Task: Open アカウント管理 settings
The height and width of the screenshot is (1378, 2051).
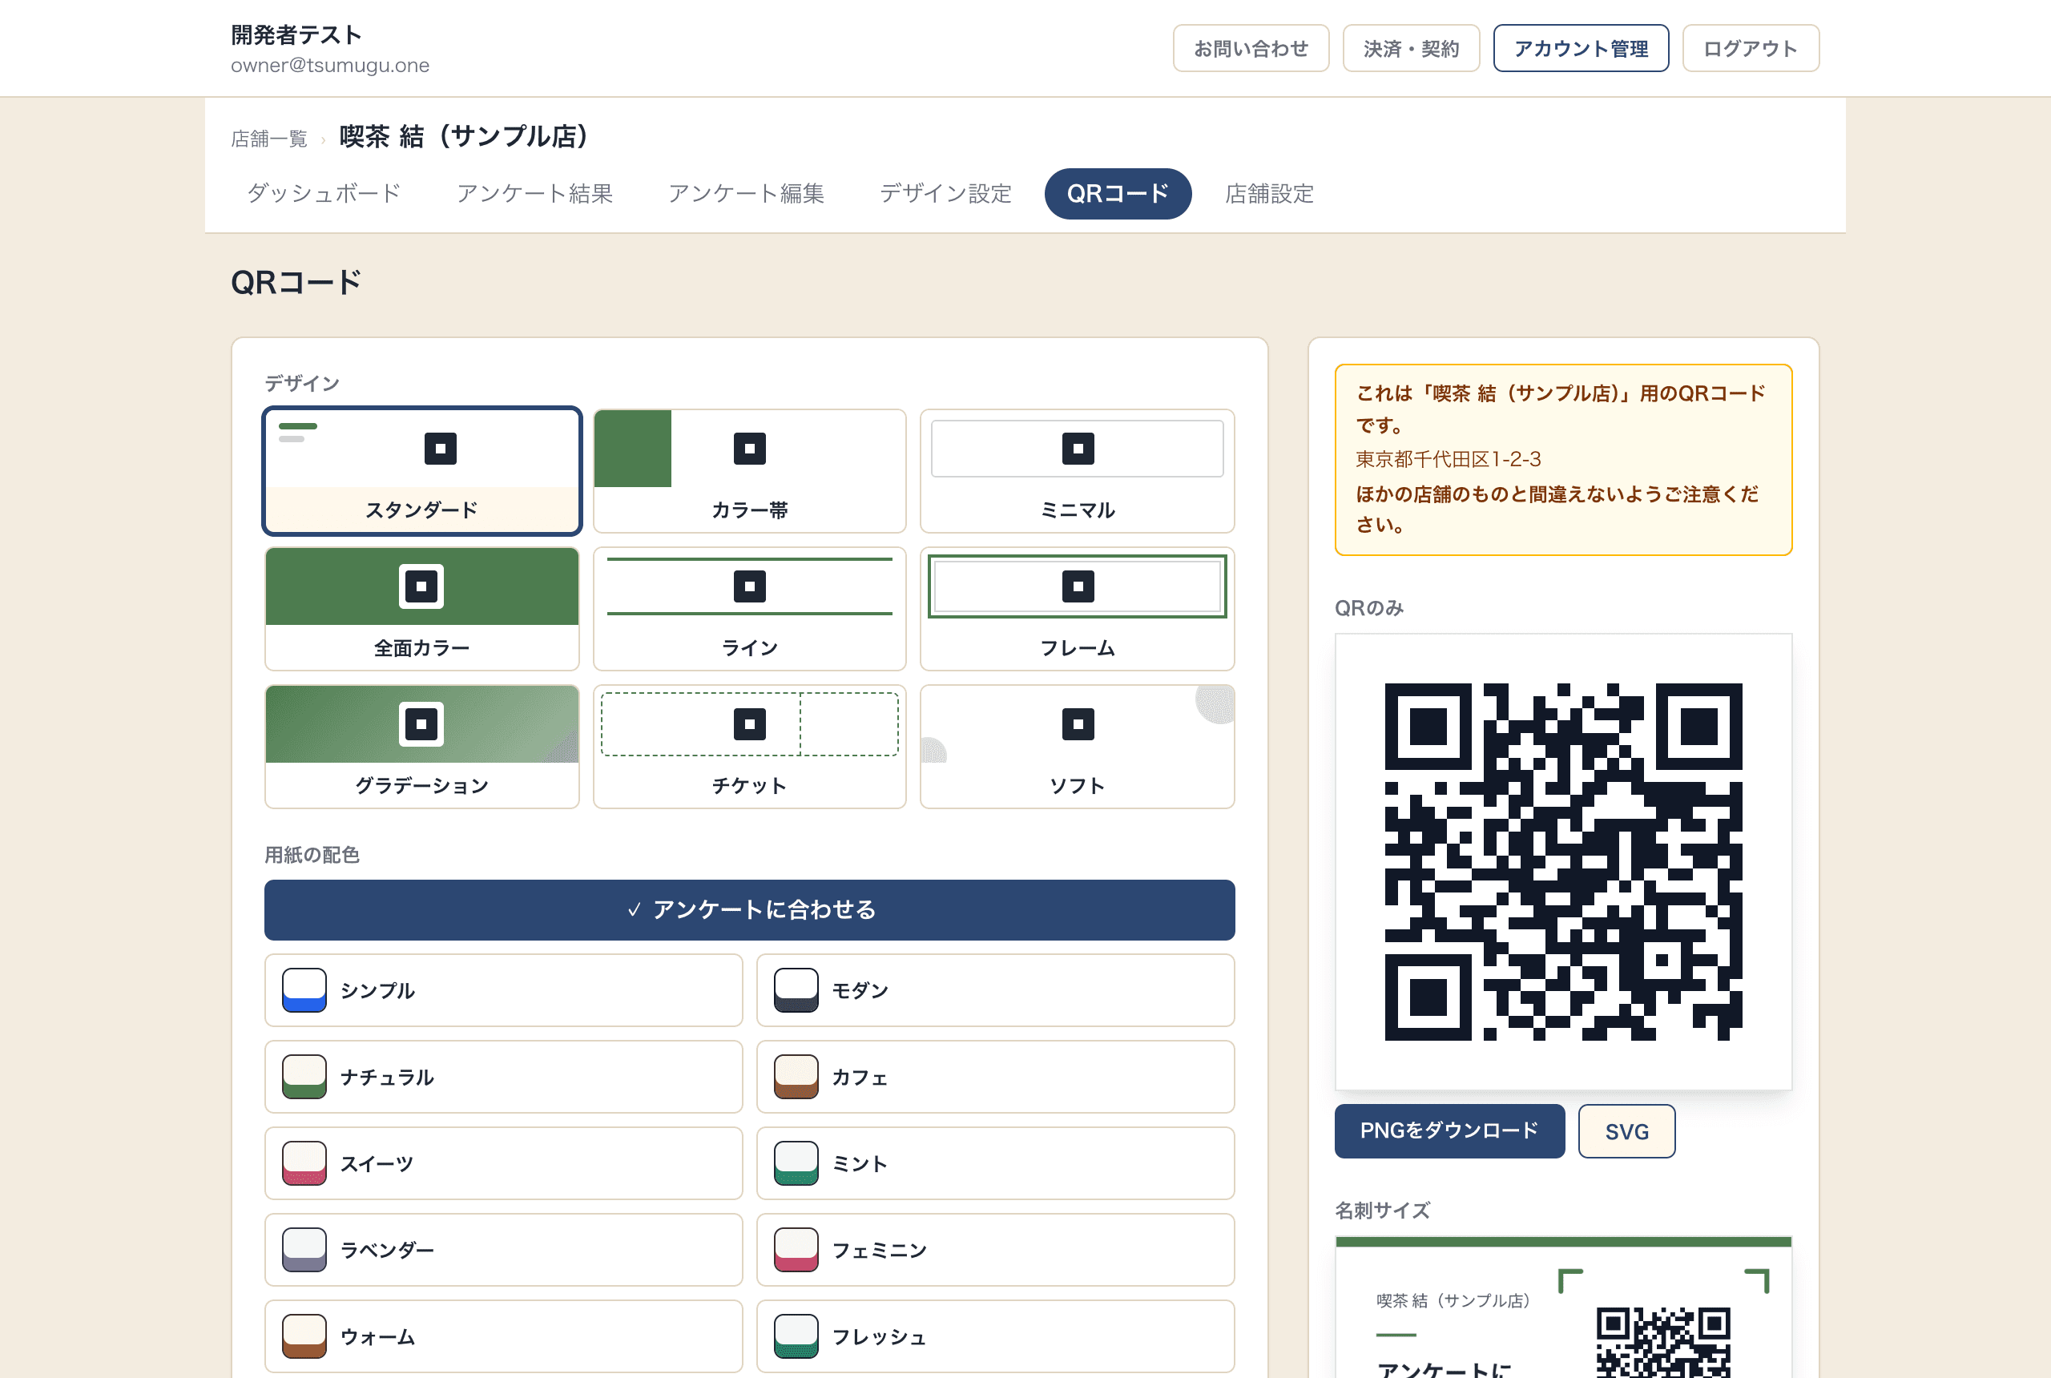Action: click(x=1581, y=48)
